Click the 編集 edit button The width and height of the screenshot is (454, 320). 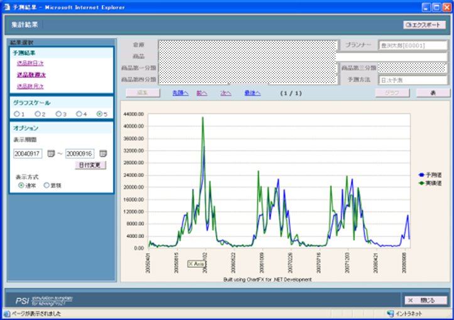tap(143, 93)
